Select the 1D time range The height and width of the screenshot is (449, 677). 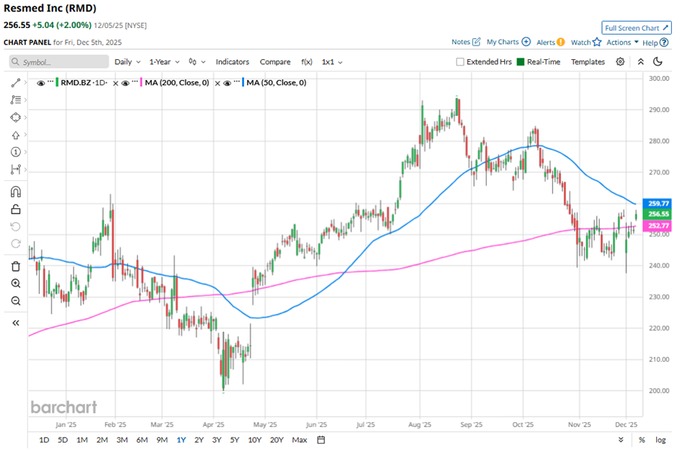coord(44,440)
